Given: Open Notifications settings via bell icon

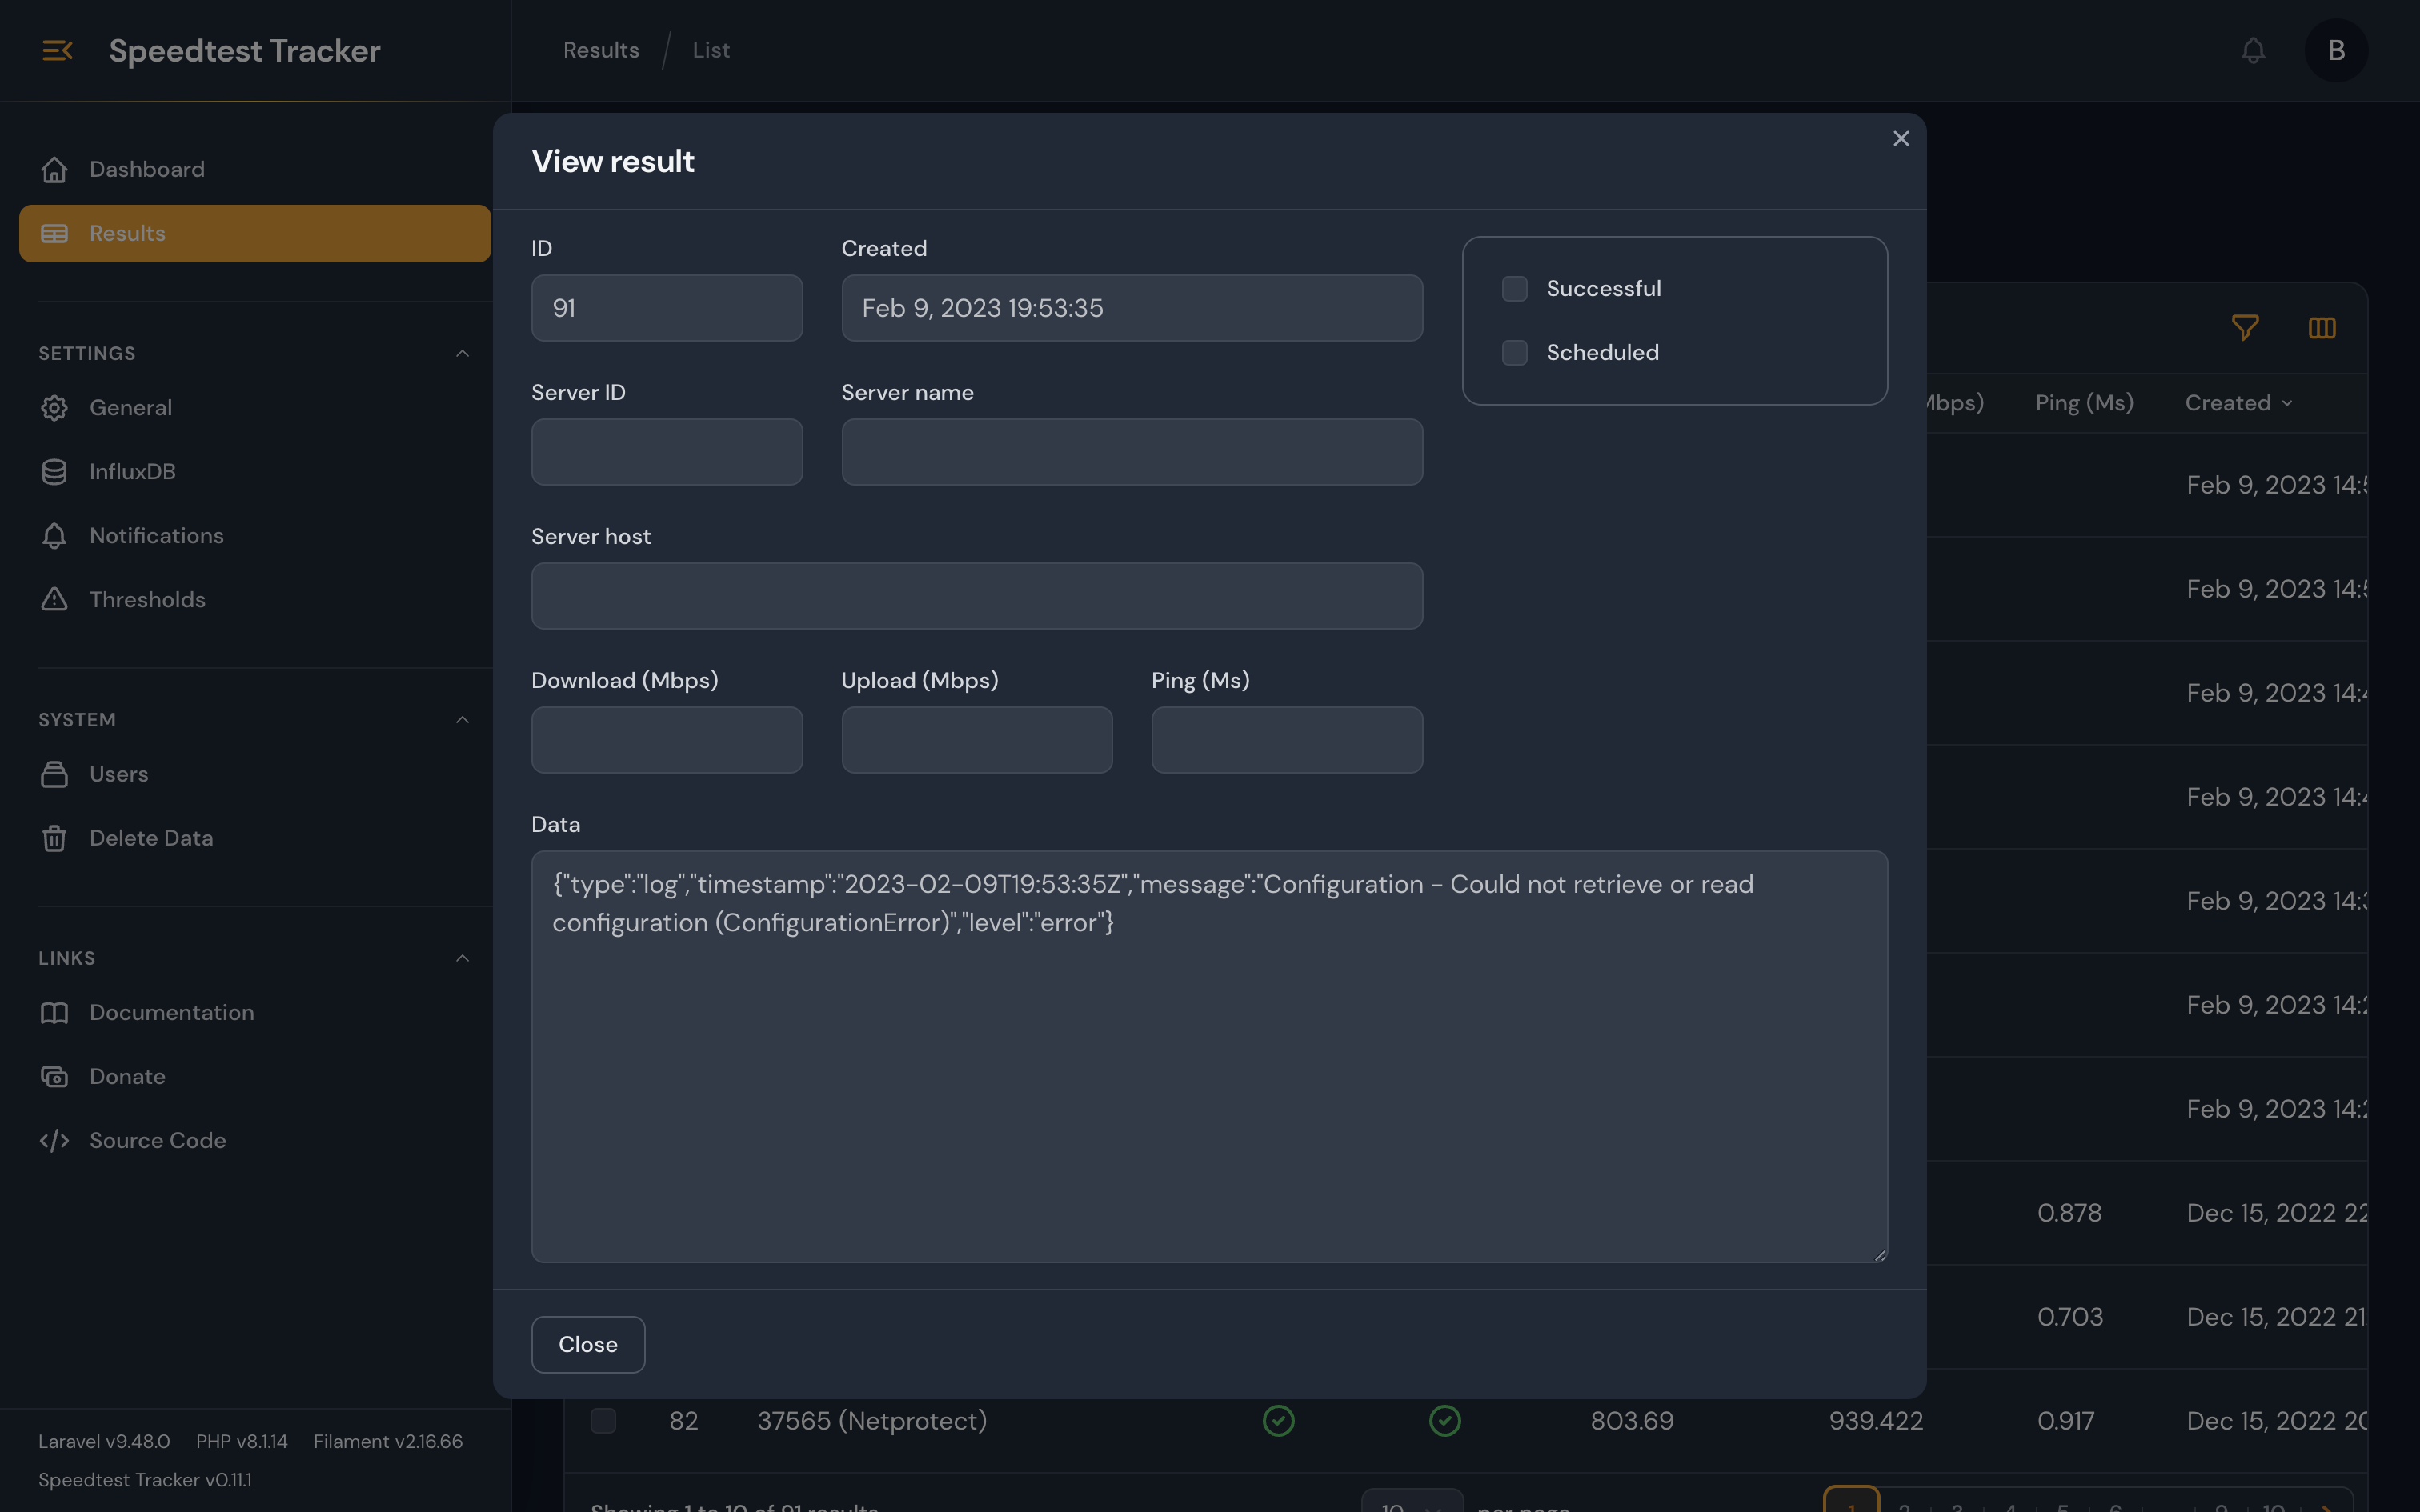Looking at the screenshot, I should pos(55,535).
